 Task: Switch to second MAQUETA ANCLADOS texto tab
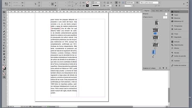[85, 9]
